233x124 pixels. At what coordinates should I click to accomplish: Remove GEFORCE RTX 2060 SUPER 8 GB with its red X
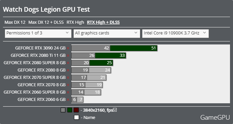click(68, 92)
